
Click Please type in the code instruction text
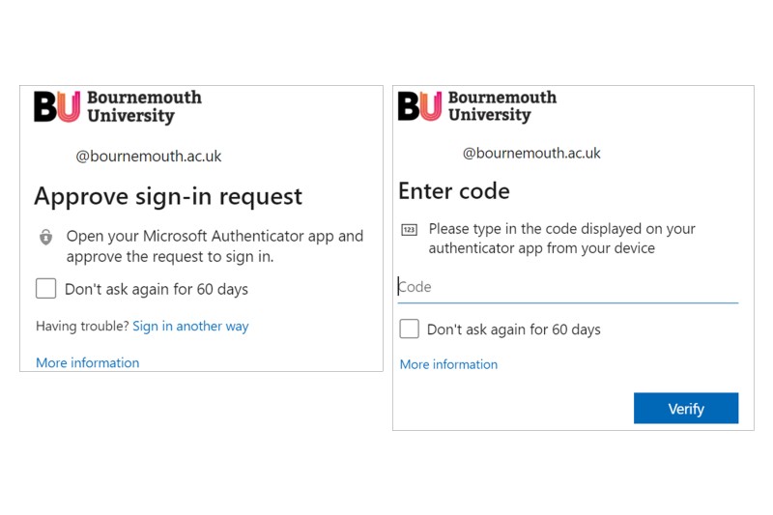coord(562,239)
